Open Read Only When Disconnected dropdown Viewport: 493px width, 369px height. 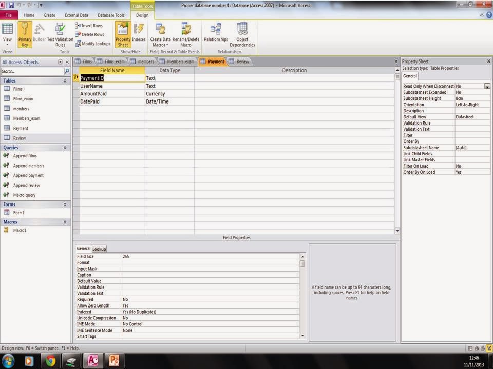[x=487, y=86]
